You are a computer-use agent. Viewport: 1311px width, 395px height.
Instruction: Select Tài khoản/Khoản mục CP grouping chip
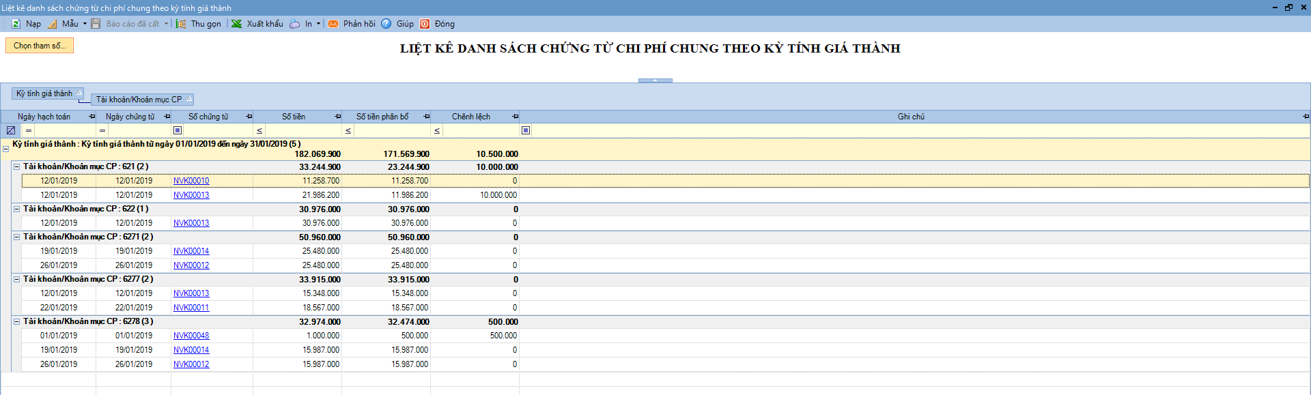click(139, 100)
